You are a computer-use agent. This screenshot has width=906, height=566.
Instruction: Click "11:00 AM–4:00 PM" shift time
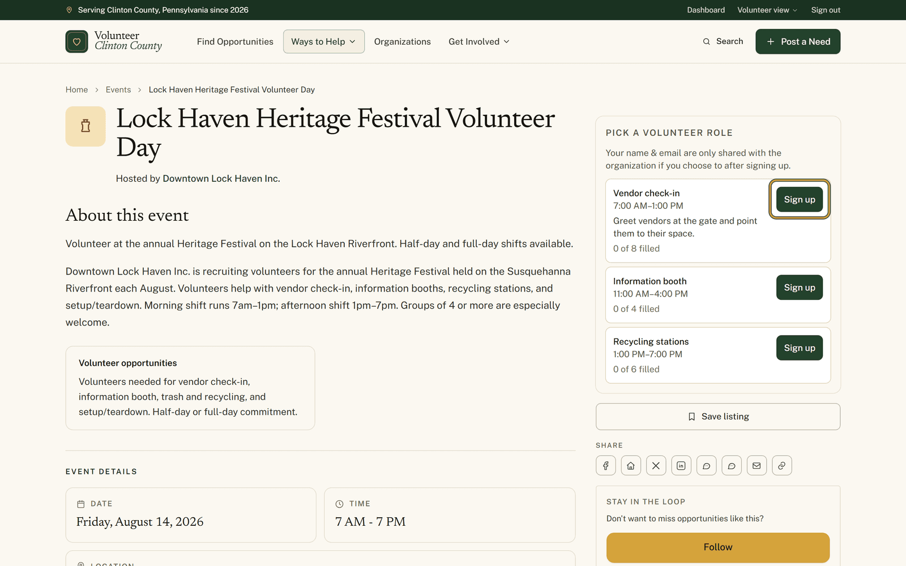(651, 294)
